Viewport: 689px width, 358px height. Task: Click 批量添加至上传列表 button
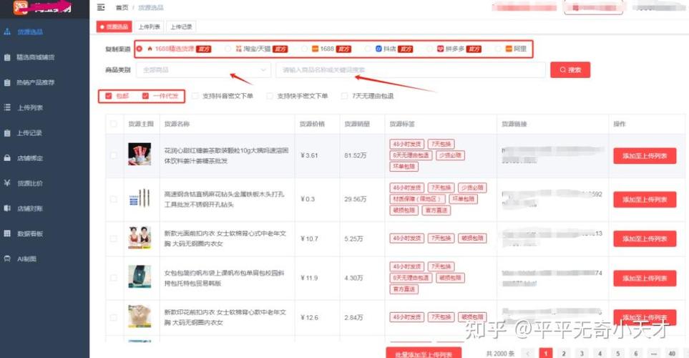(424, 353)
